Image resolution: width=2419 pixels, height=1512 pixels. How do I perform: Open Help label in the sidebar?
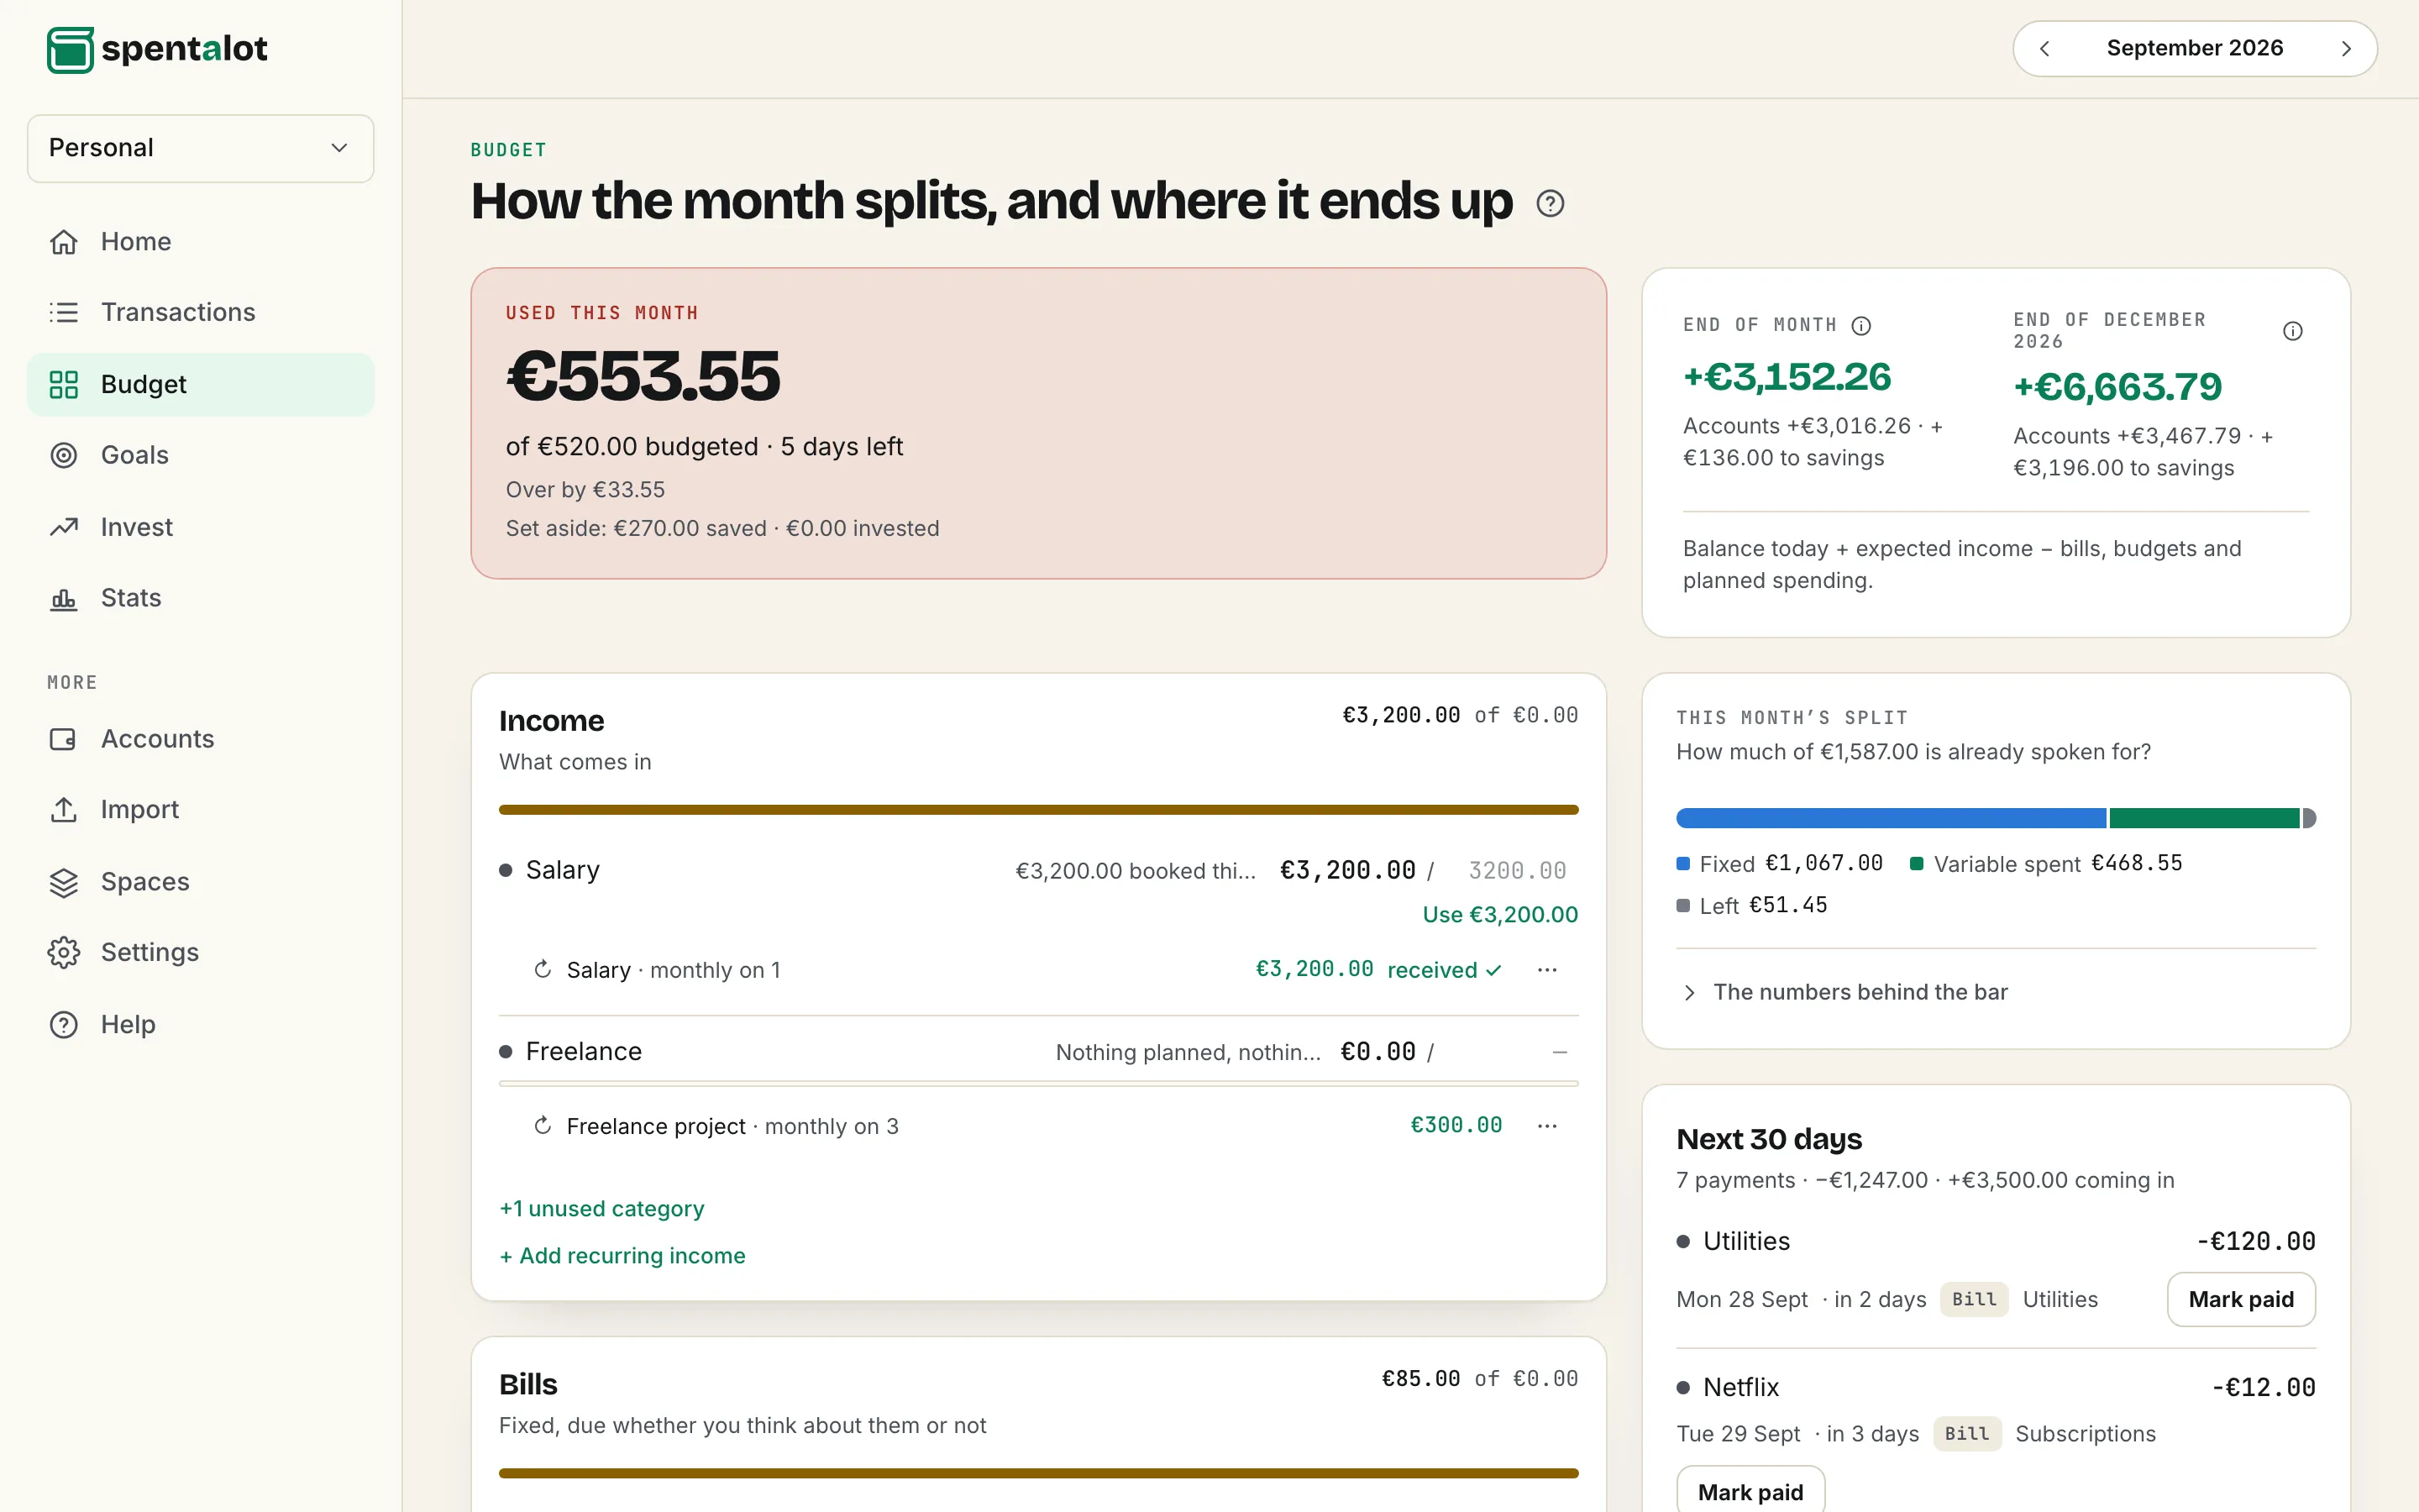(128, 1024)
